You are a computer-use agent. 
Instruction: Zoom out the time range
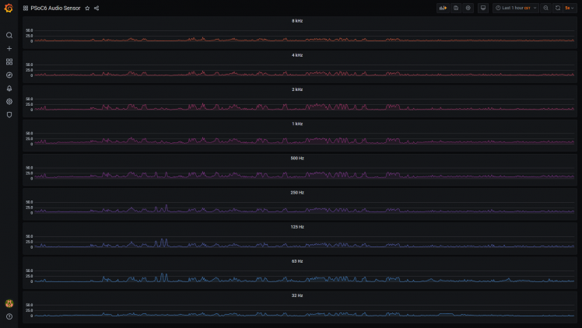545,8
